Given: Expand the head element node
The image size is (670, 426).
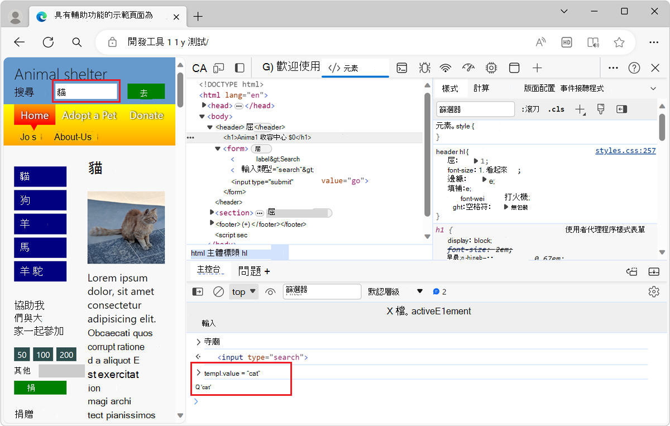Looking at the screenshot, I should [x=204, y=106].
